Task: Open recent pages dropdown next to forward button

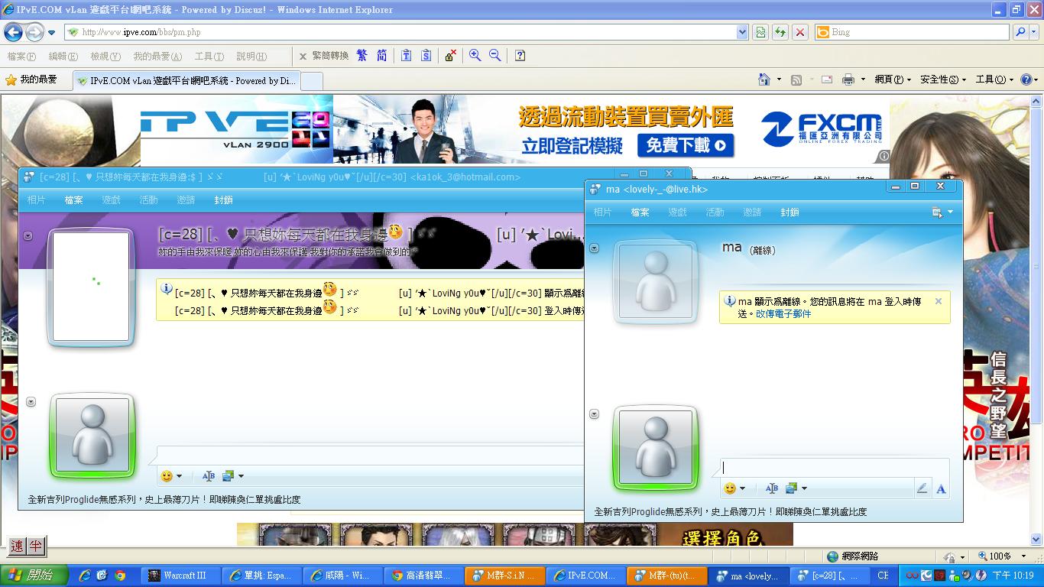Action: coord(51,33)
